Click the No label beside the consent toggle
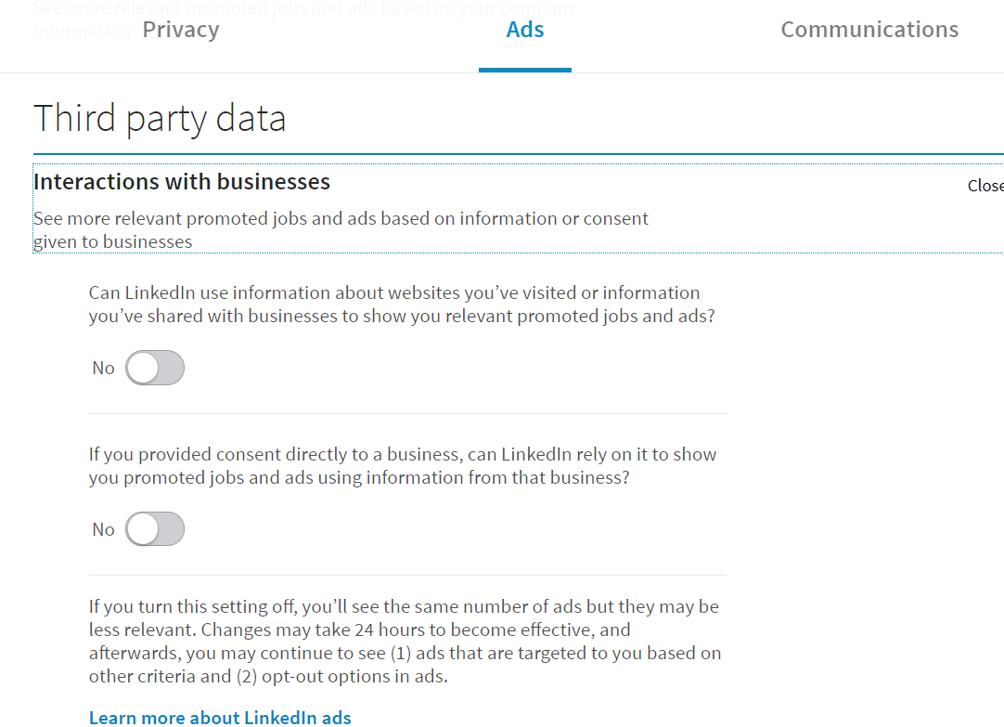 click(x=103, y=530)
